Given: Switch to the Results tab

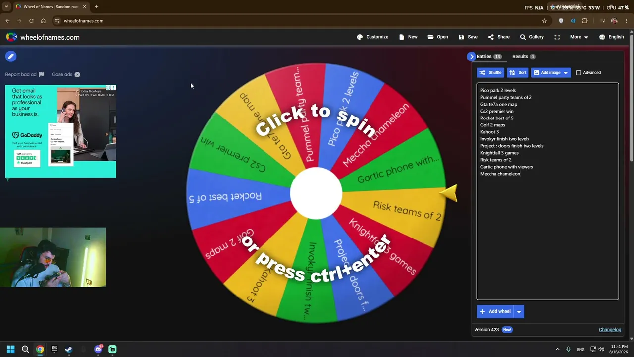Looking at the screenshot, I should pos(524,57).
